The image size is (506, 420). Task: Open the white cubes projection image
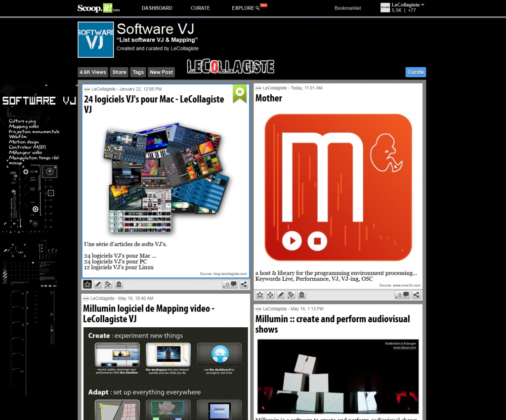click(x=338, y=376)
